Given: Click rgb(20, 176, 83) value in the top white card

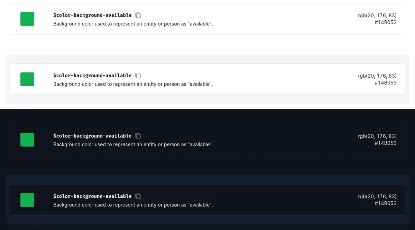Looking at the screenshot, I should [377, 16].
